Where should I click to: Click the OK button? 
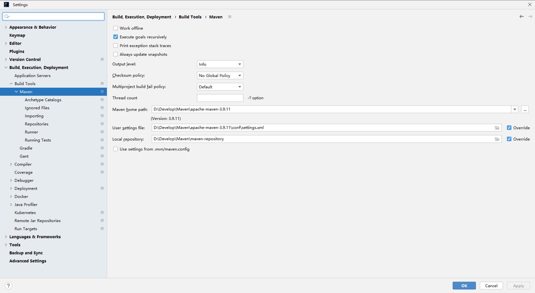[464, 286]
